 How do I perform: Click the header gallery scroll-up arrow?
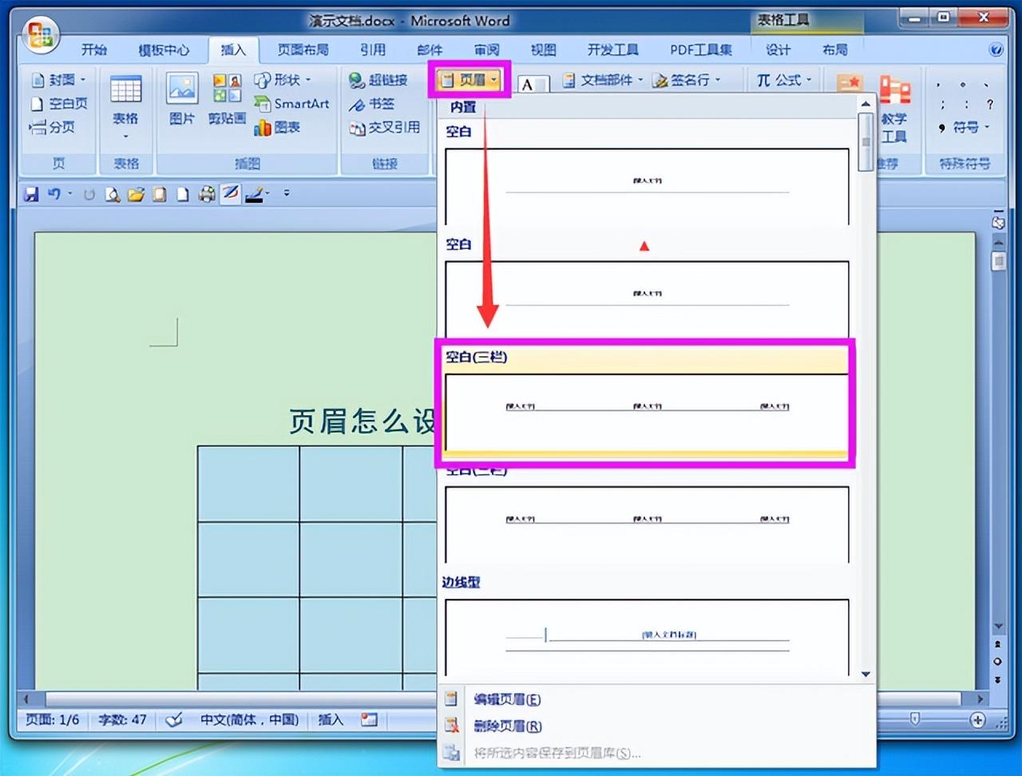[866, 104]
